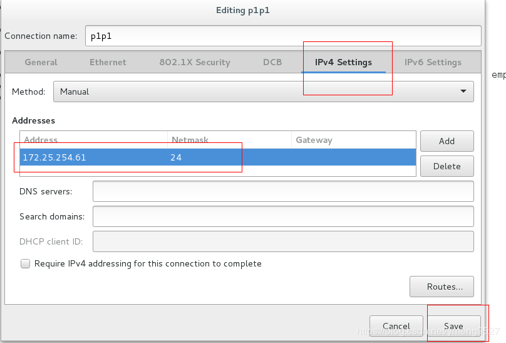Viewport: 506px width, 343px height.
Task: Select the IPv4 Settings tab
Action: (x=343, y=62)
